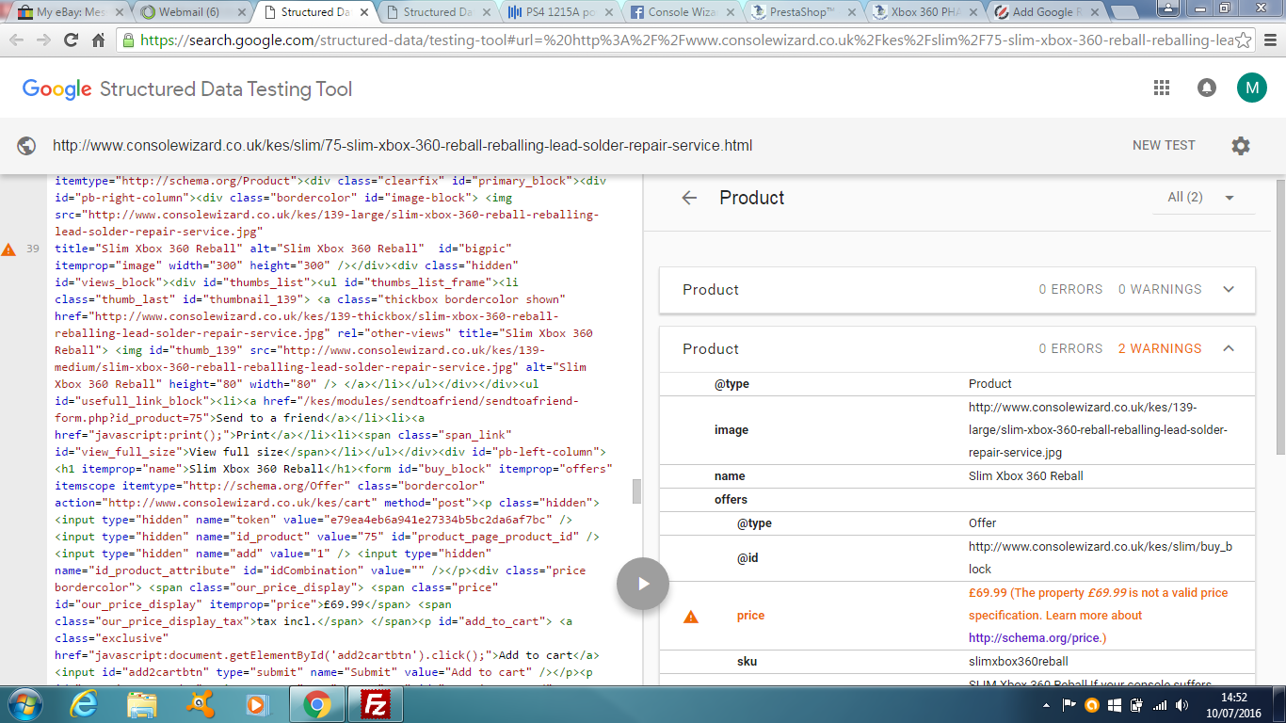Reload the page with the refresh button
The width and height of the screenshot is (1286, 723).
point(71,40)
